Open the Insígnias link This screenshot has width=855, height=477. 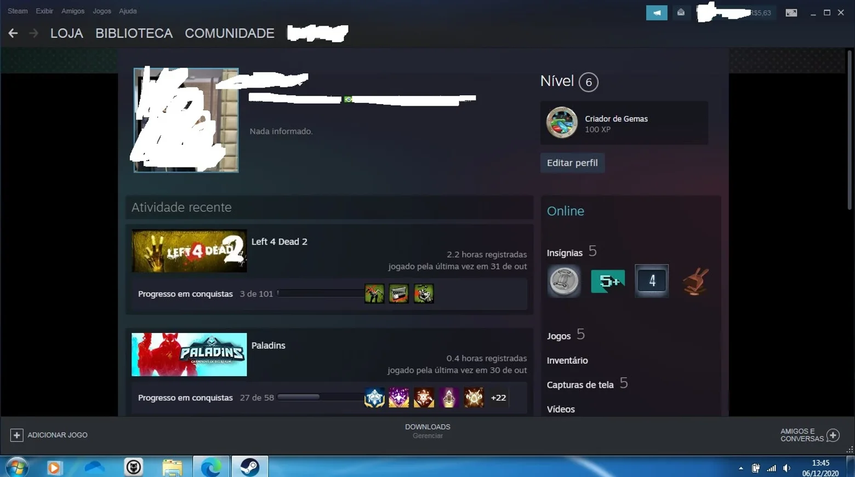pyautogui.click(x=565, y=253)
